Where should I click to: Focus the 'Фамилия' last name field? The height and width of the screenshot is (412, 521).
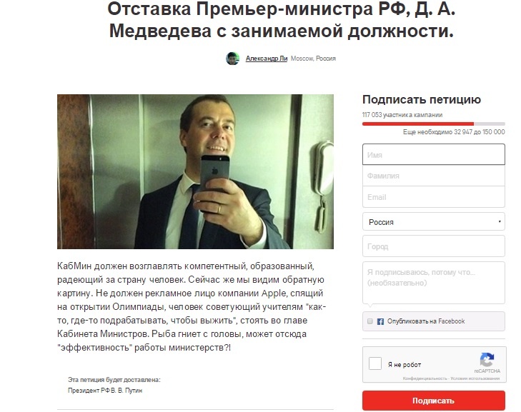(x=434, y=176)
